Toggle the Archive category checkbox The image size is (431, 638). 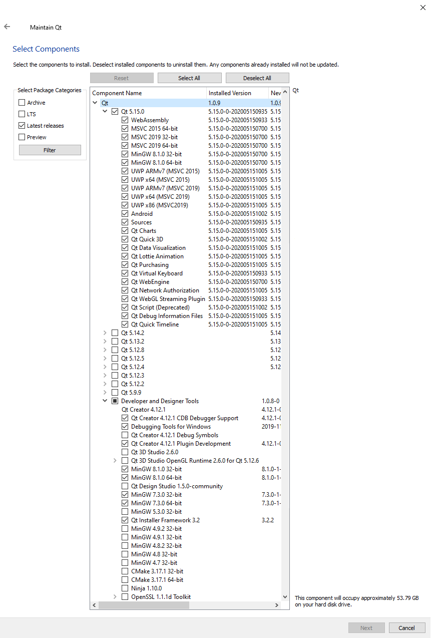tap(22, 102)
